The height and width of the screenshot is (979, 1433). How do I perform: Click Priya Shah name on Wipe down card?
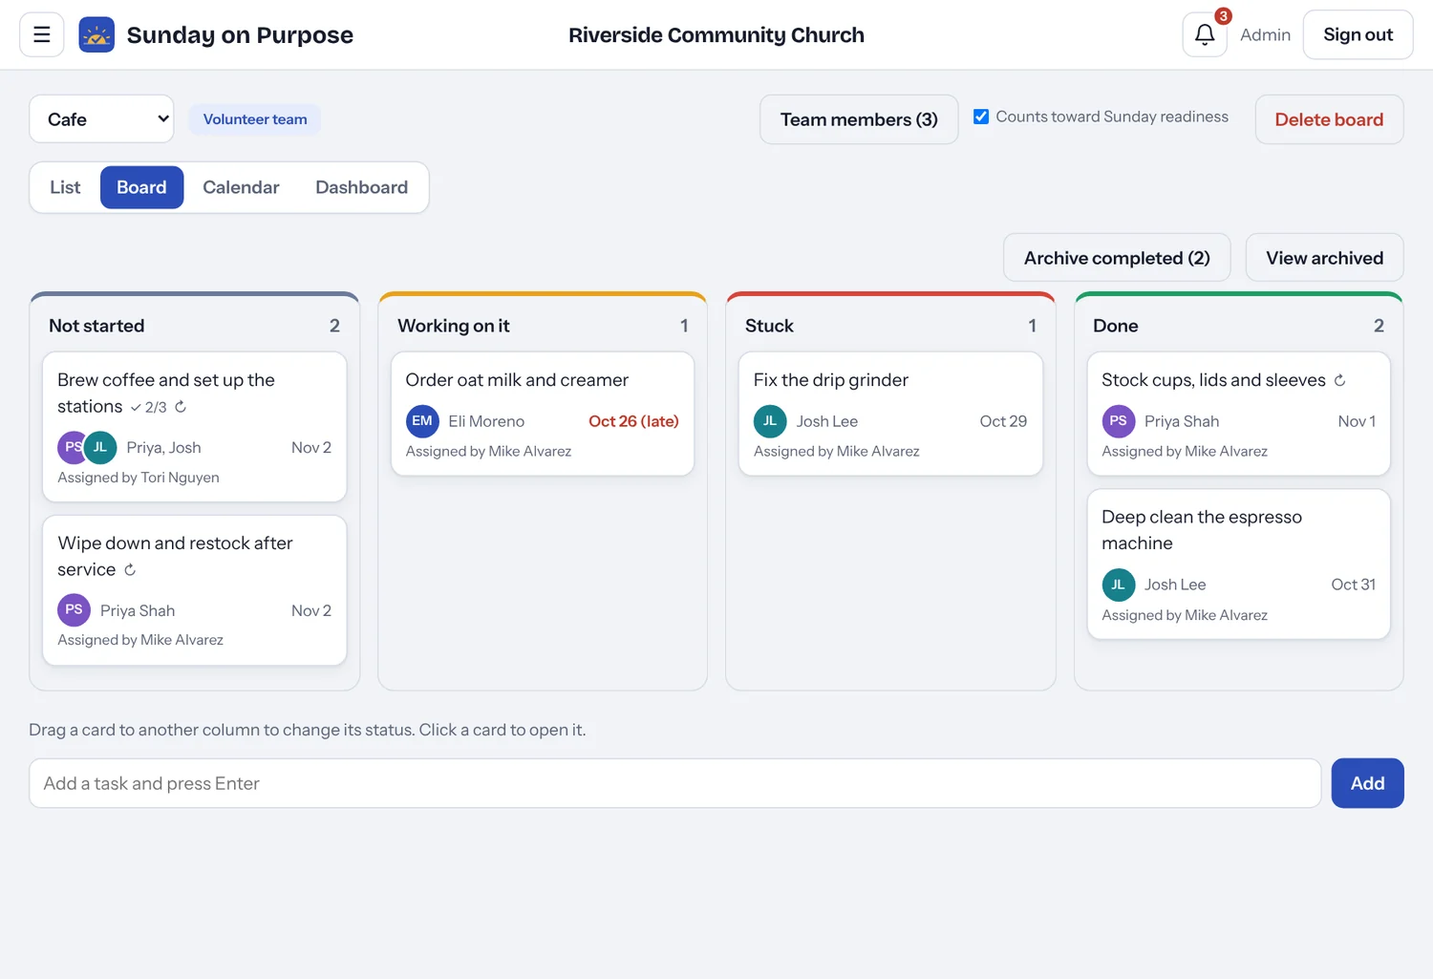pyautogui.click(x=138, y=610)
